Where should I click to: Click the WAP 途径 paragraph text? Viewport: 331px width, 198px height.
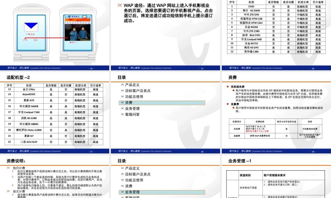coord(168,13)
